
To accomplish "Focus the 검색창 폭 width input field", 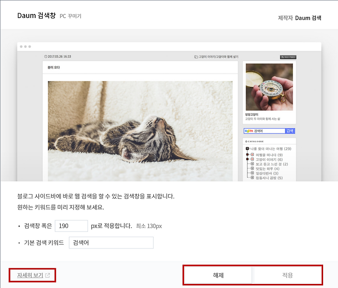I will click(71, 226).
